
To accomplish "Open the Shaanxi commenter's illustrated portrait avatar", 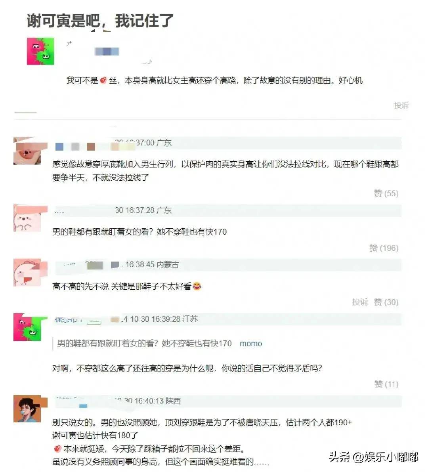I will (x=27, y=409).
